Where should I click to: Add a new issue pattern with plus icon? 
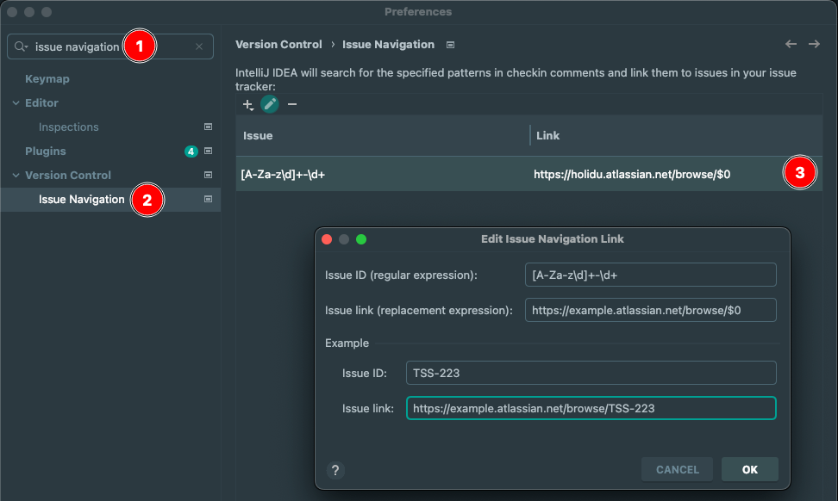click(x=247, y=104)
